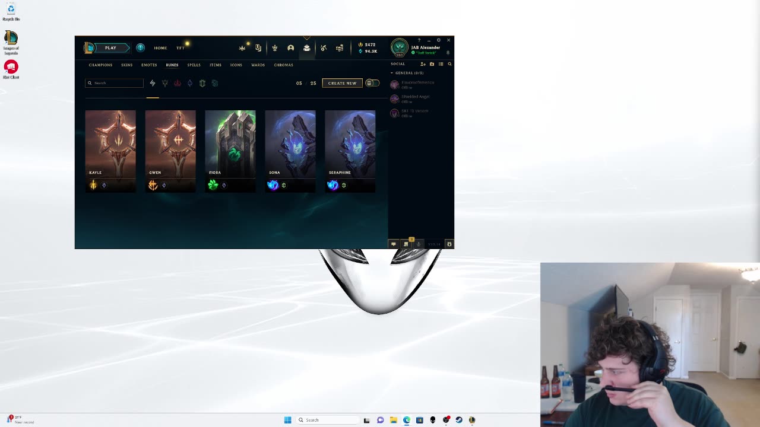The width and height of the screenshot is (760, 427).
Task: Toggle the rune page delete mode switch
Action: 372,83
